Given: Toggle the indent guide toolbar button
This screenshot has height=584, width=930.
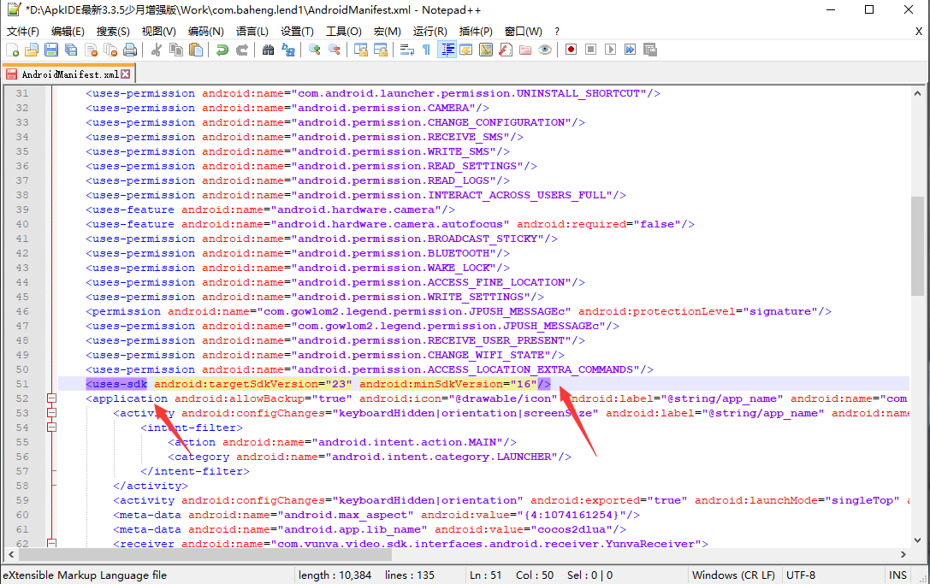Looking at the screenshot, I should click(x=447, y=50).
